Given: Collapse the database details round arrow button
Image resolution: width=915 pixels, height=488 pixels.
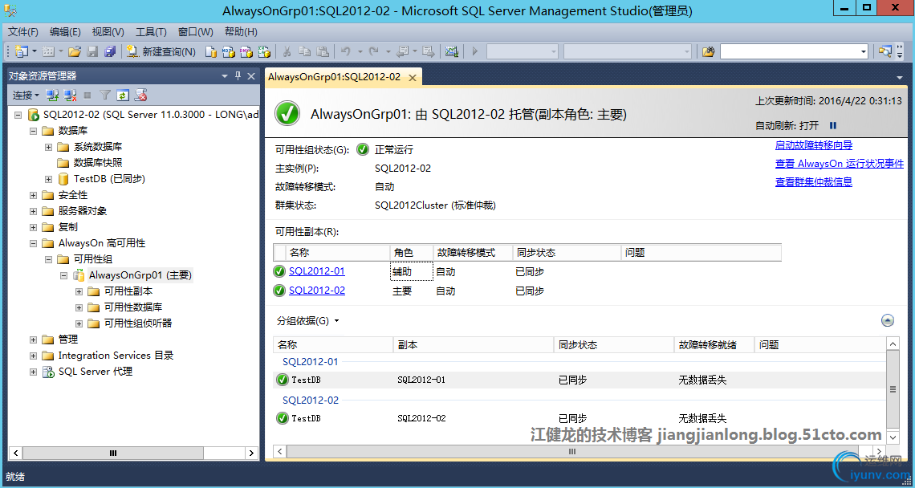Looking at the screenshot, I should pos(888,320).
